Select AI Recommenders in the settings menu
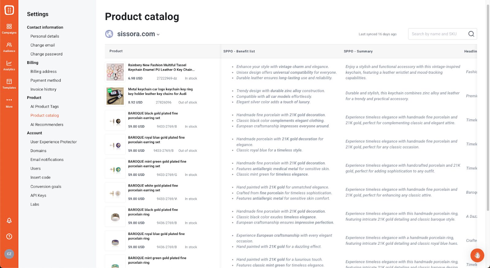Image resolution: width=490 pixels, height=268 pixels. 47,125
